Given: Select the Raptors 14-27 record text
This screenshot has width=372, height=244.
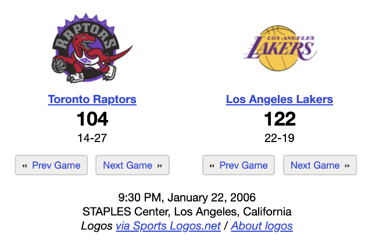Looking at the screenshot, I should click(x=92, y=138).
